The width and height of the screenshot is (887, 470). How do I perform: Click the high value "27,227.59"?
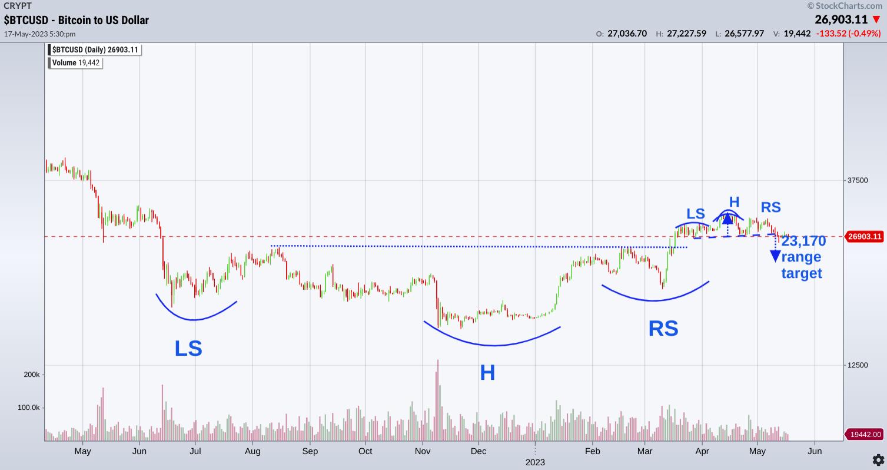(x=686, y=34)
